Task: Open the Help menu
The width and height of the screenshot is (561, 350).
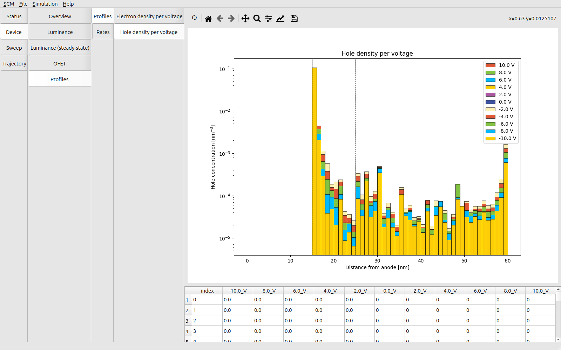Action: pos(68,4)
